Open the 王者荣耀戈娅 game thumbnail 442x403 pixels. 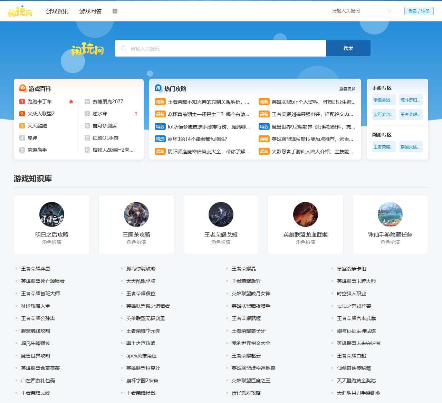221,214
